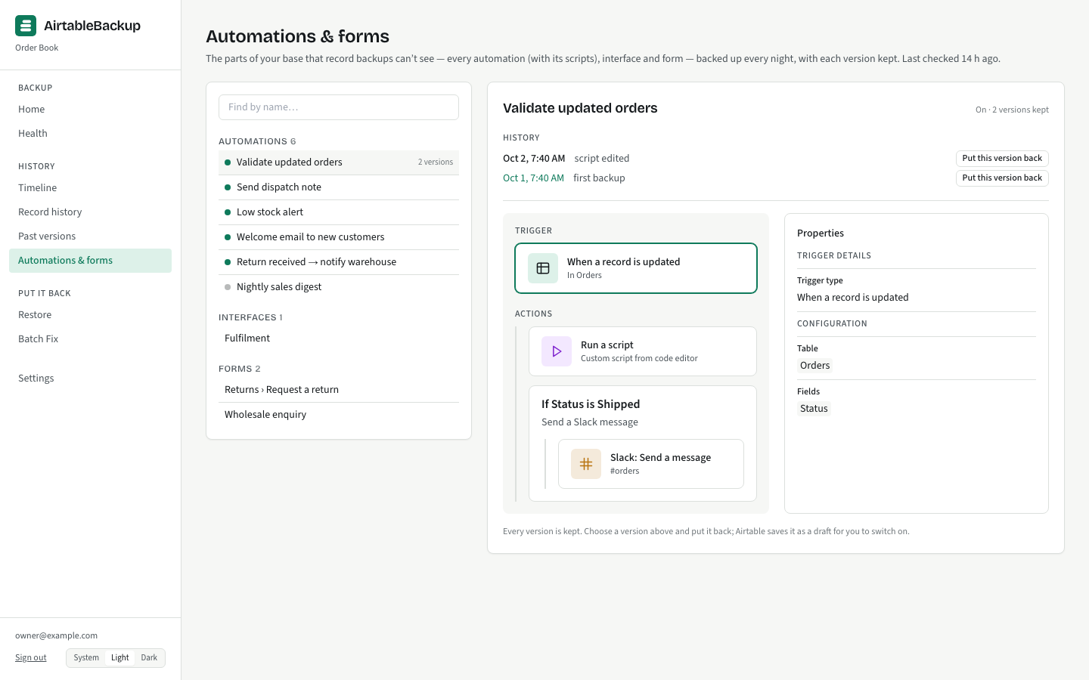Switch theme to Light

120,658
